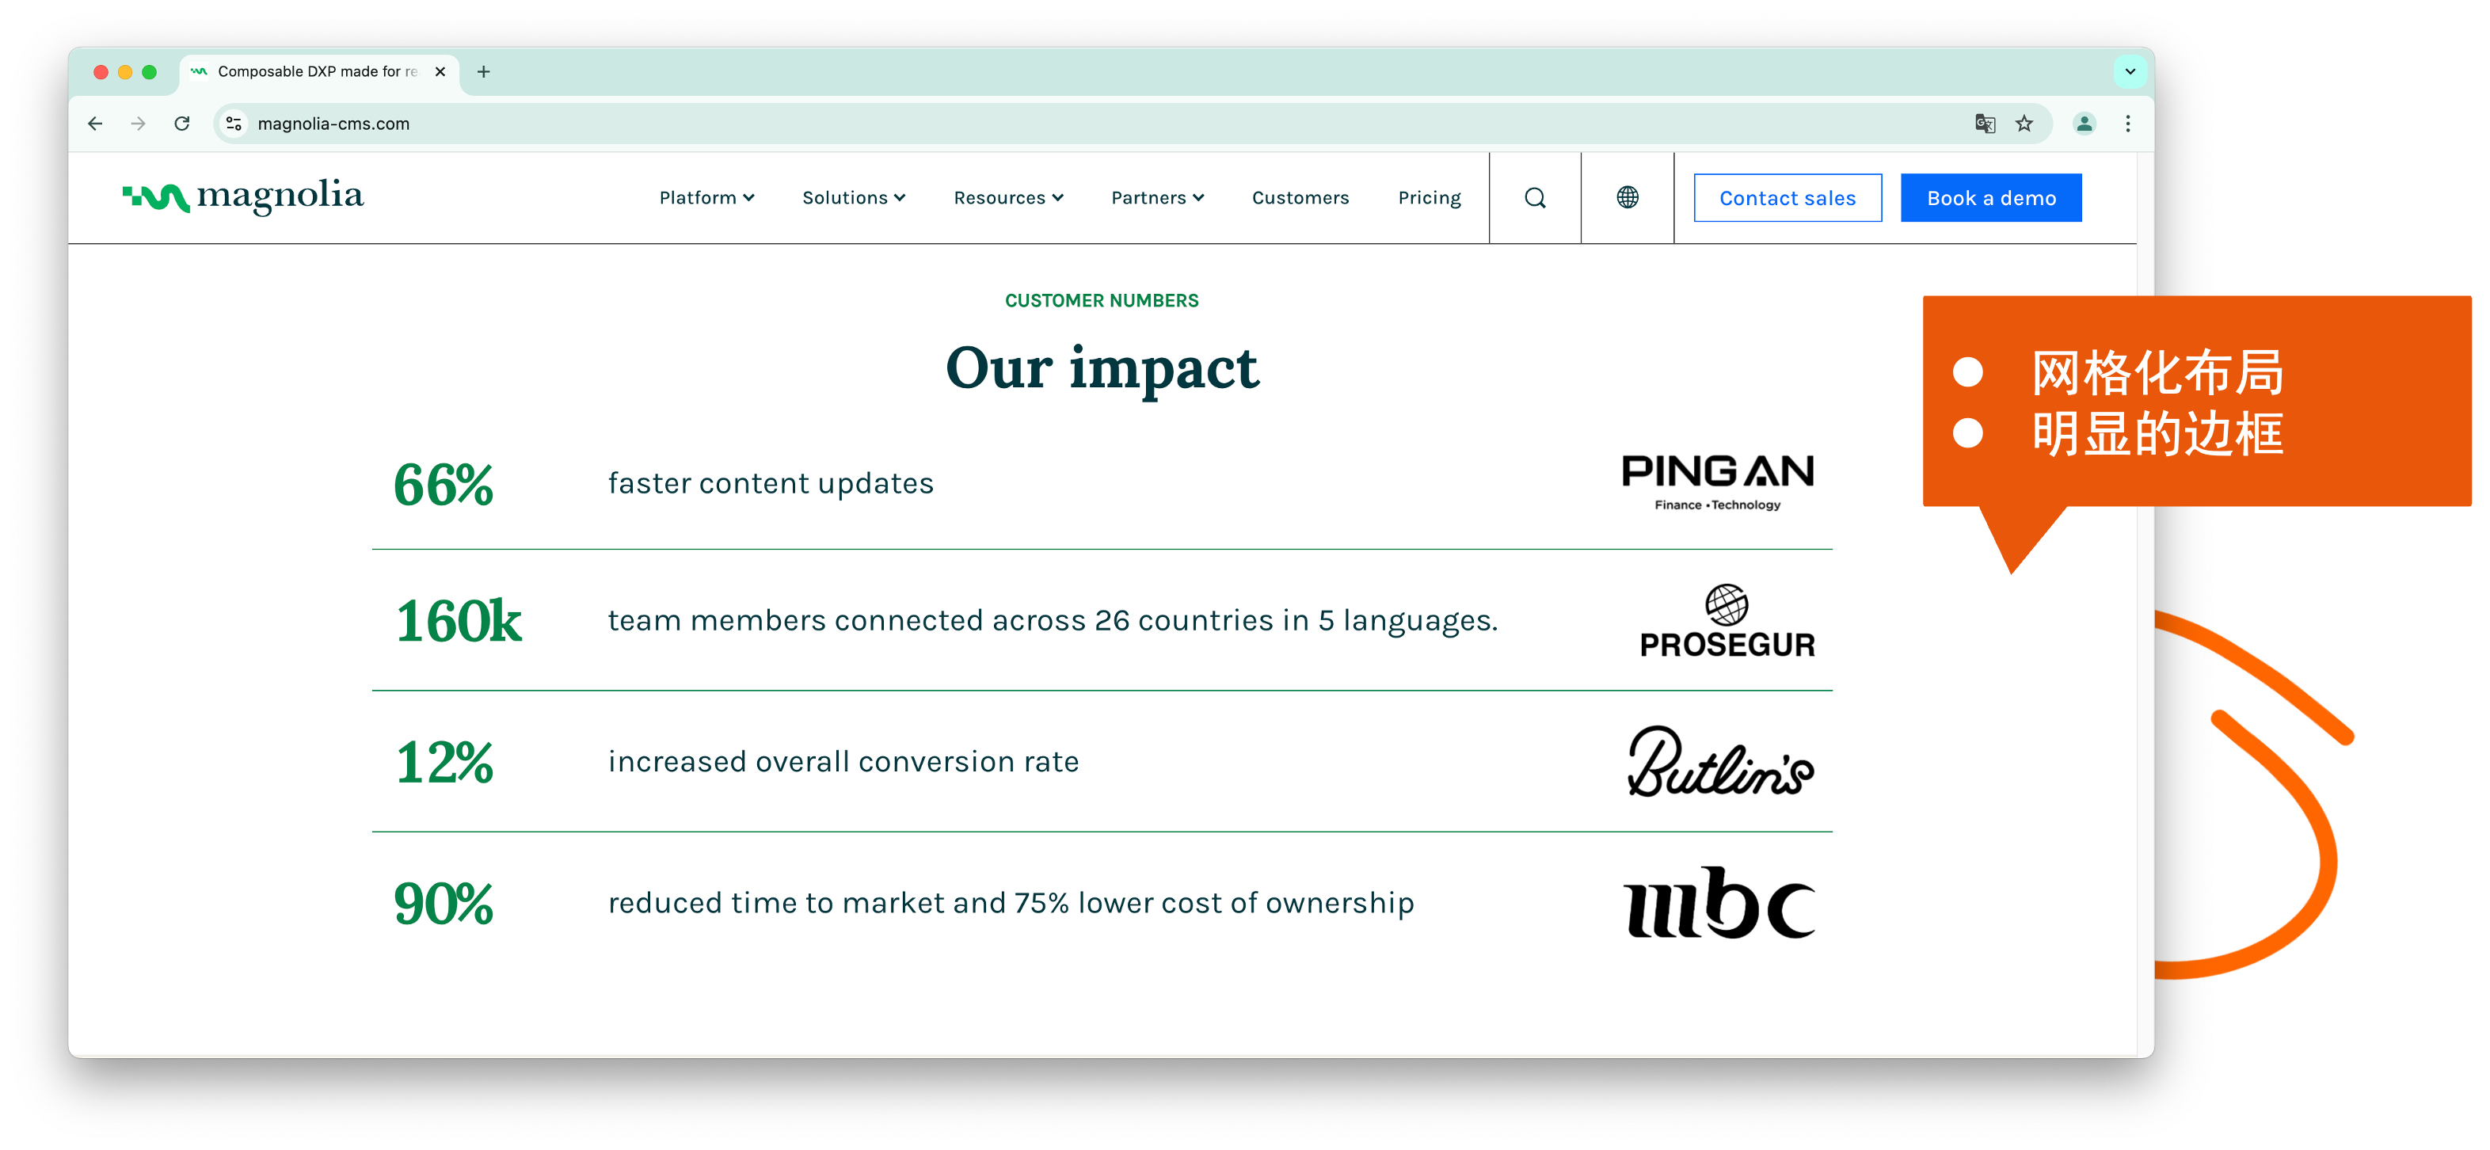Expand the Partners dropdown
This screenshot has width=2490, height=1150.
point(1157,197)
